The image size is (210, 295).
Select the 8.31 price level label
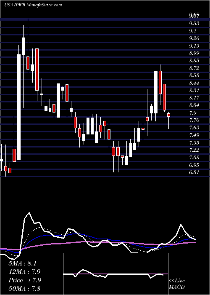[x=194, y=90]
